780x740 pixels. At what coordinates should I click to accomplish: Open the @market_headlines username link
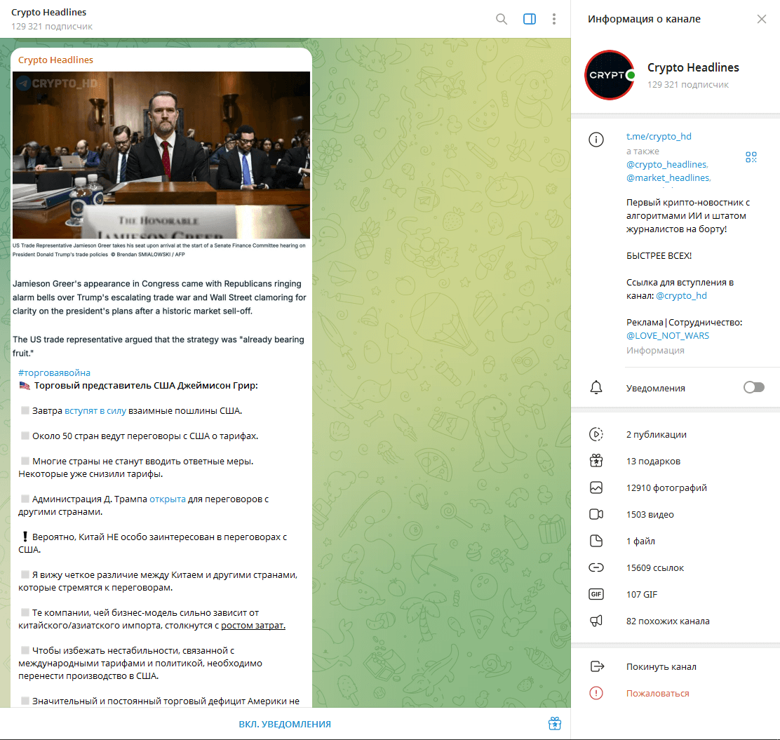pyautogui.click(x=668, y=177)
